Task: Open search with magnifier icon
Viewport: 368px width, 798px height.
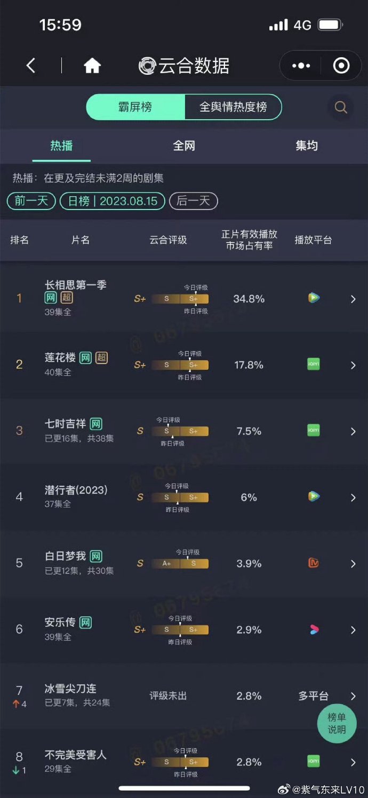Action: pos(341,107)
